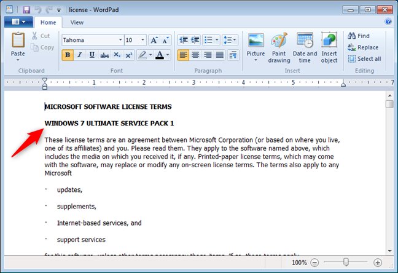The image size is (398, 273).
Task: Click the Cut scissors icon
Action: coord(34,36)
